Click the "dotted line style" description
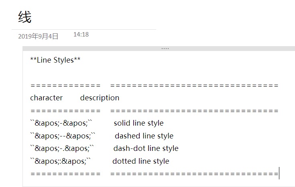This screenshot has height=187, width=295. click(x=140, y=161)
